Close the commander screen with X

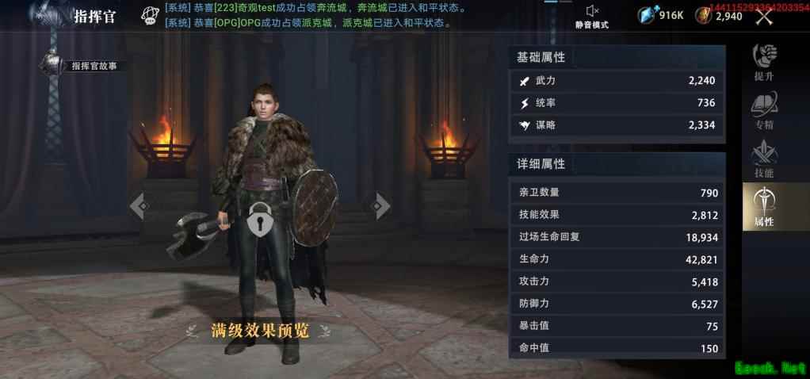click(765, 17)
